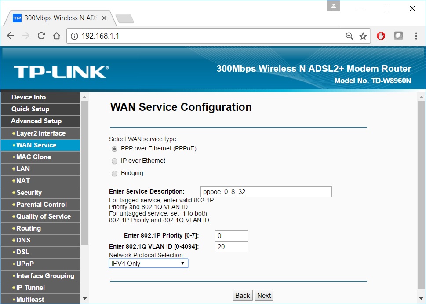Go to the browser home page
The height and width of the screenshot is (304, 426).
[57, 36]
